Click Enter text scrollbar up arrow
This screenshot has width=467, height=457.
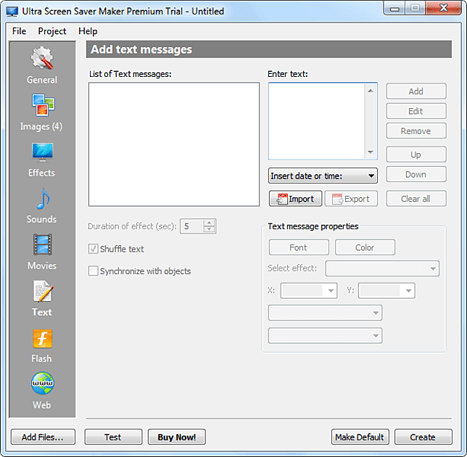pyautogui.click(x=371, y=91)
